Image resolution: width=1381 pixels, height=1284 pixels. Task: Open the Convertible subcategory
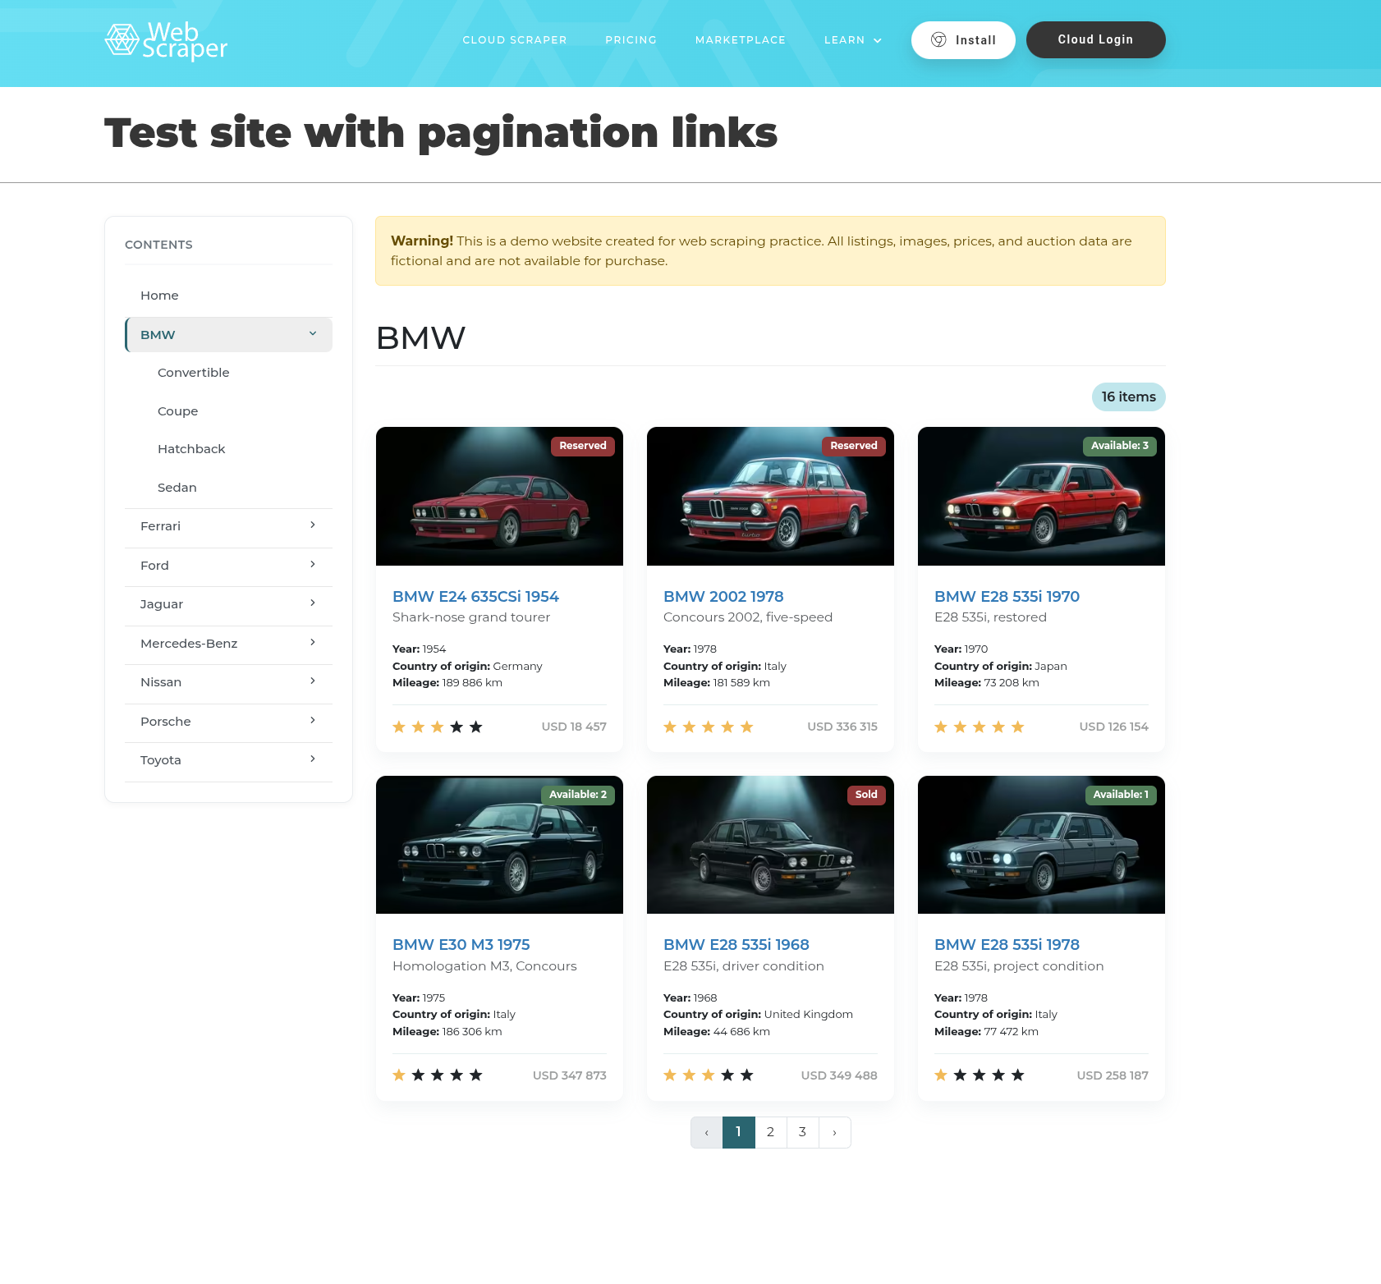click(194, 373)
